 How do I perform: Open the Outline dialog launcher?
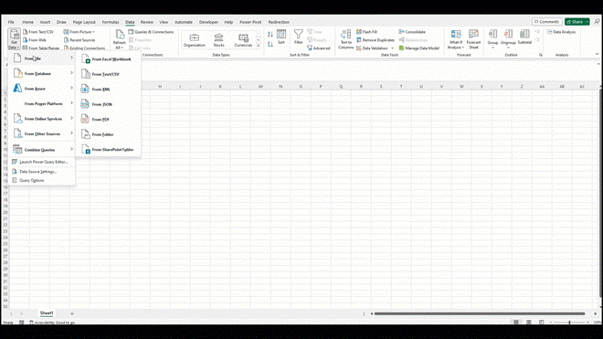pyautogui.click(x=541, y=55)
